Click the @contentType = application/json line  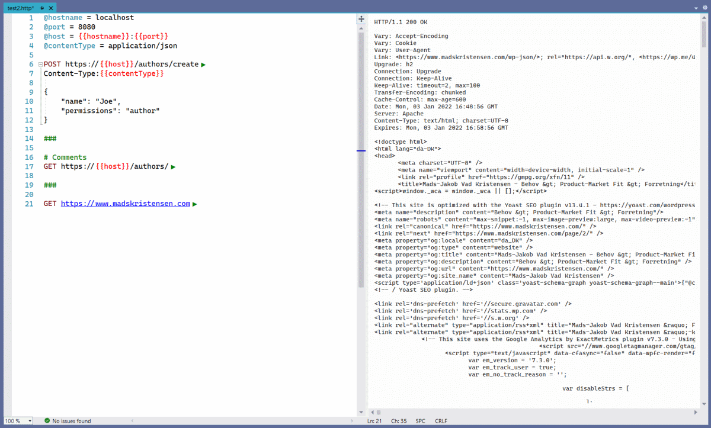[x=110, y=46]
